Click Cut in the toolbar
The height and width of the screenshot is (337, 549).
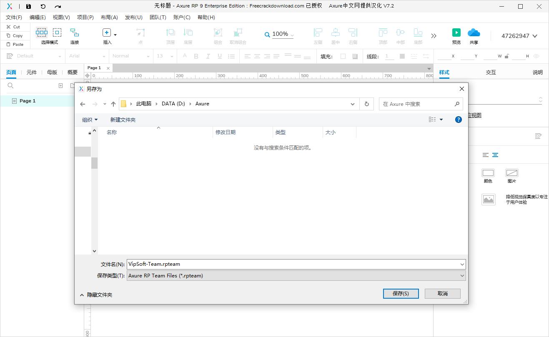click(x=13, y=27)
